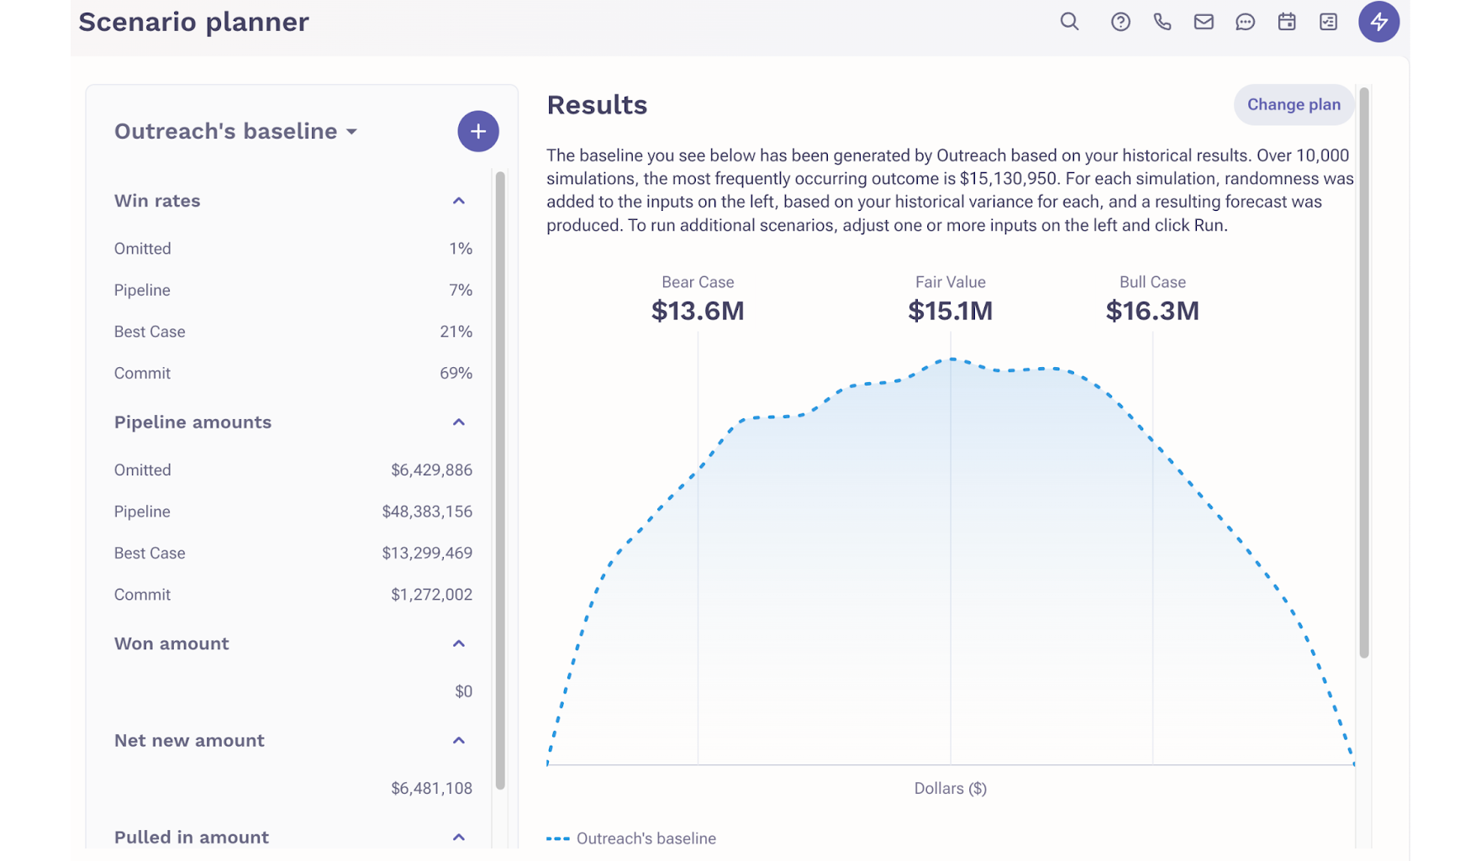The image size is (1481, 861).
Task: Open the help question mark icon
Action: pyautogui.click(x=1120, y=22)
